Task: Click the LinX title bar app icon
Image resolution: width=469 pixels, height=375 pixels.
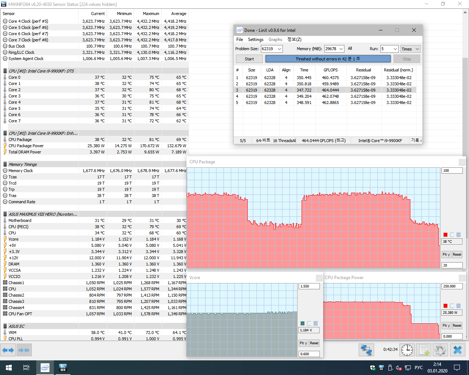Action: 240,30
